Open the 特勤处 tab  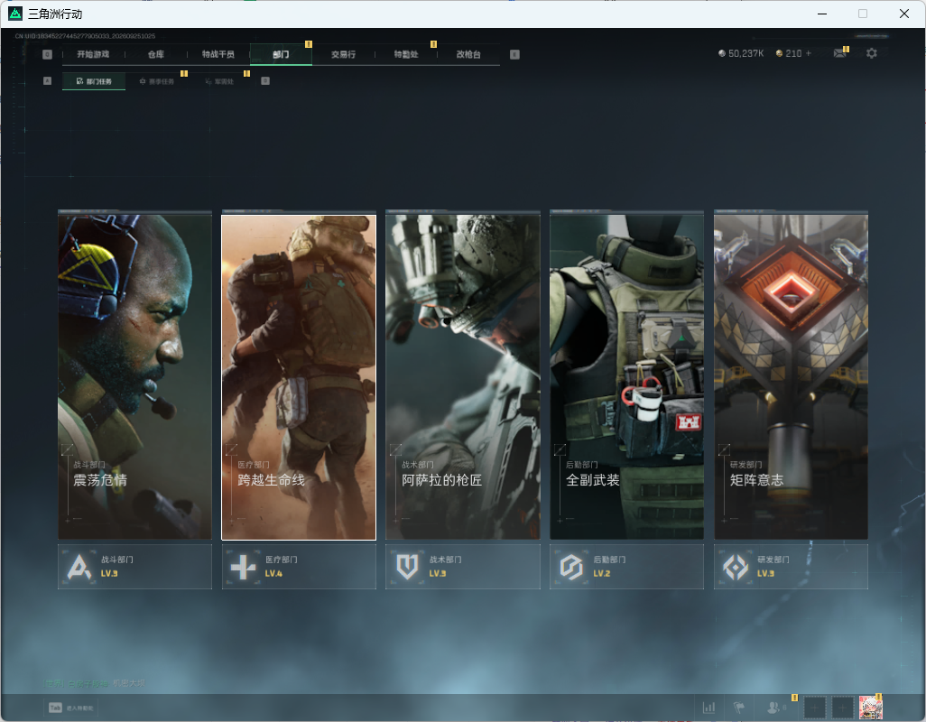click(406, 54)
